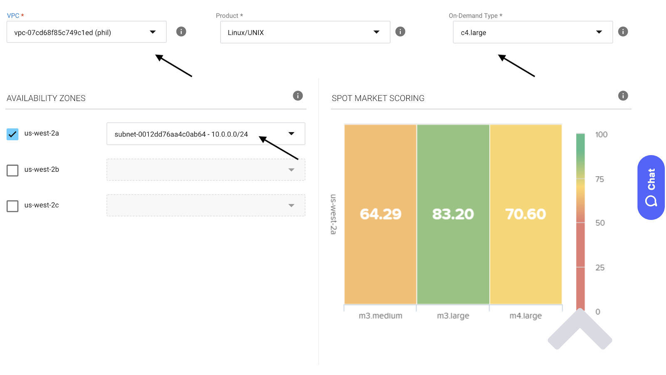The height and width of the screenshot is (375, 666).
Task: Click the scroll-to-top chevron arrow
Action: (x=580, y=330)
